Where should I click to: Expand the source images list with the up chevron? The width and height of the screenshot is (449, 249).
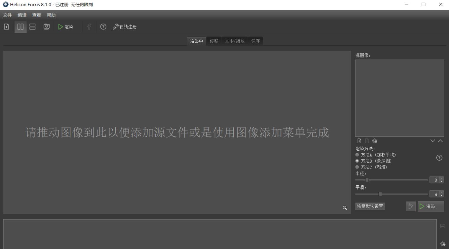pyautogui.click(x=440, y=141)
